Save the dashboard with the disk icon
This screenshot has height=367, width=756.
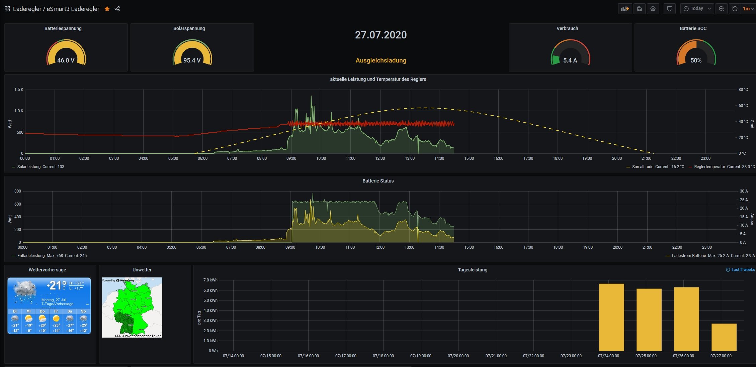tap(639, 9)
